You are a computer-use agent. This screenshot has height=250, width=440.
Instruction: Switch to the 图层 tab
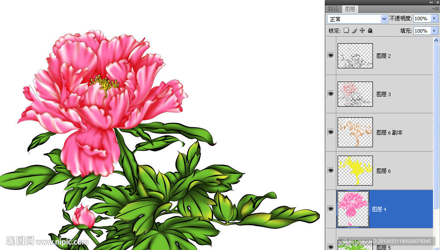click(350, 9)
